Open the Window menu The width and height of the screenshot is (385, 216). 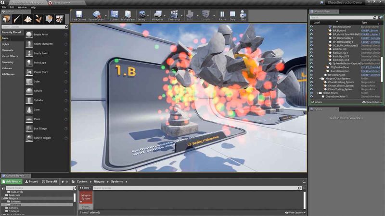coord(22,7)
